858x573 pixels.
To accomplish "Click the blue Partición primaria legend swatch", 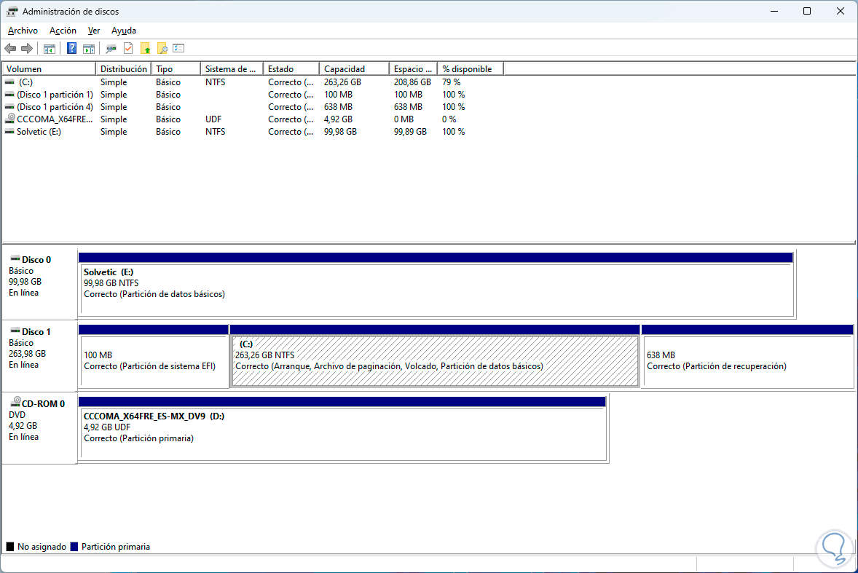I will [x=74, y=547].
